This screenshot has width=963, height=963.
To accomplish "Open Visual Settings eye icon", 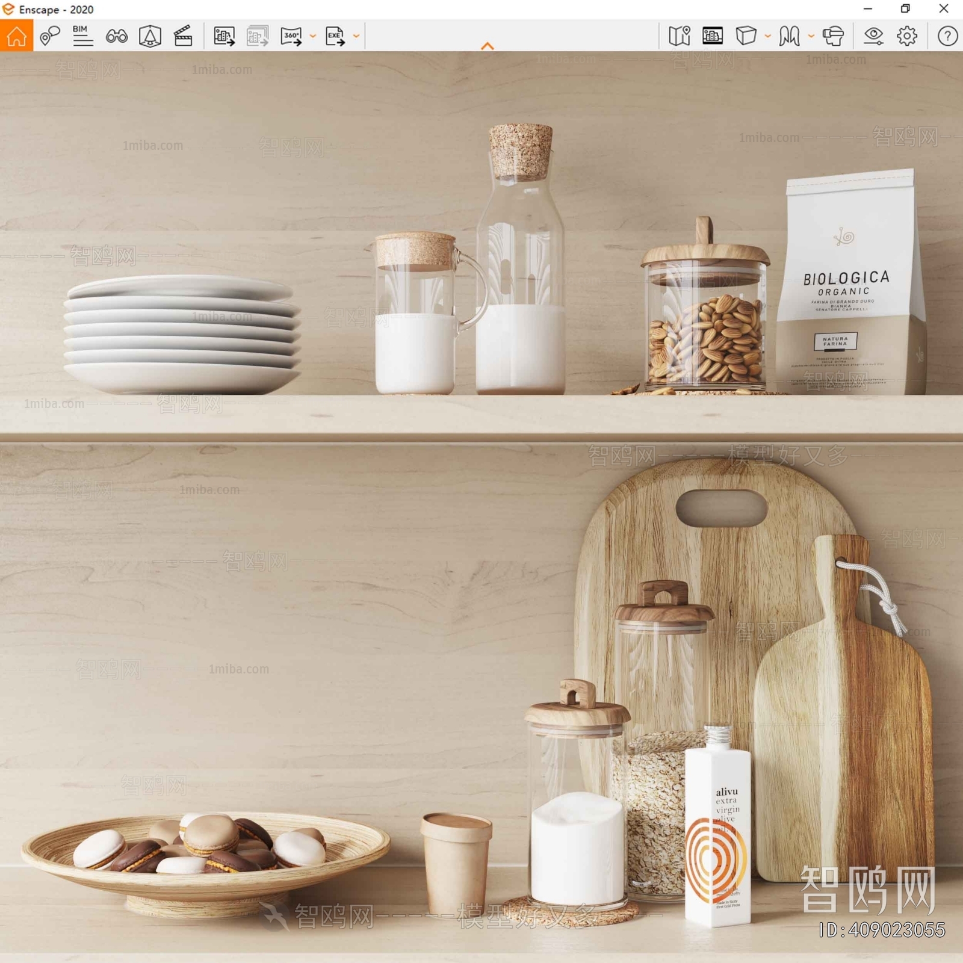I will tap(873, 36).
